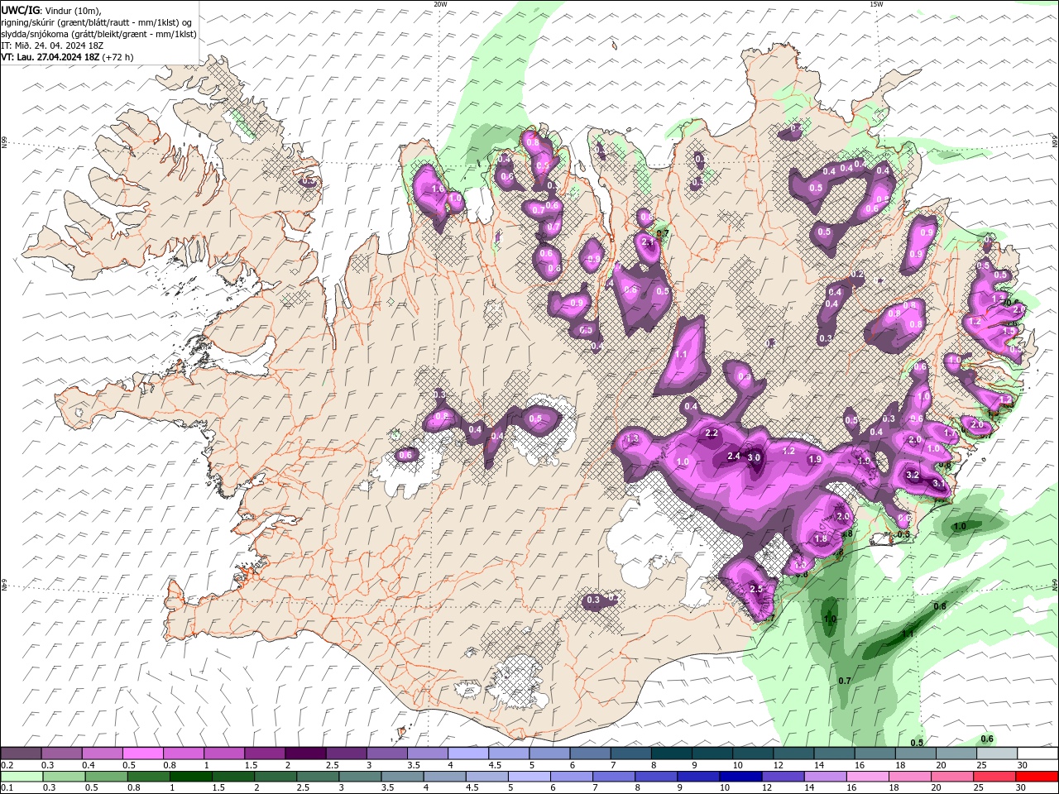Click the lower color bar swatch labeled 7
Screen dimensions: 1059x794
tap(614, 777)
